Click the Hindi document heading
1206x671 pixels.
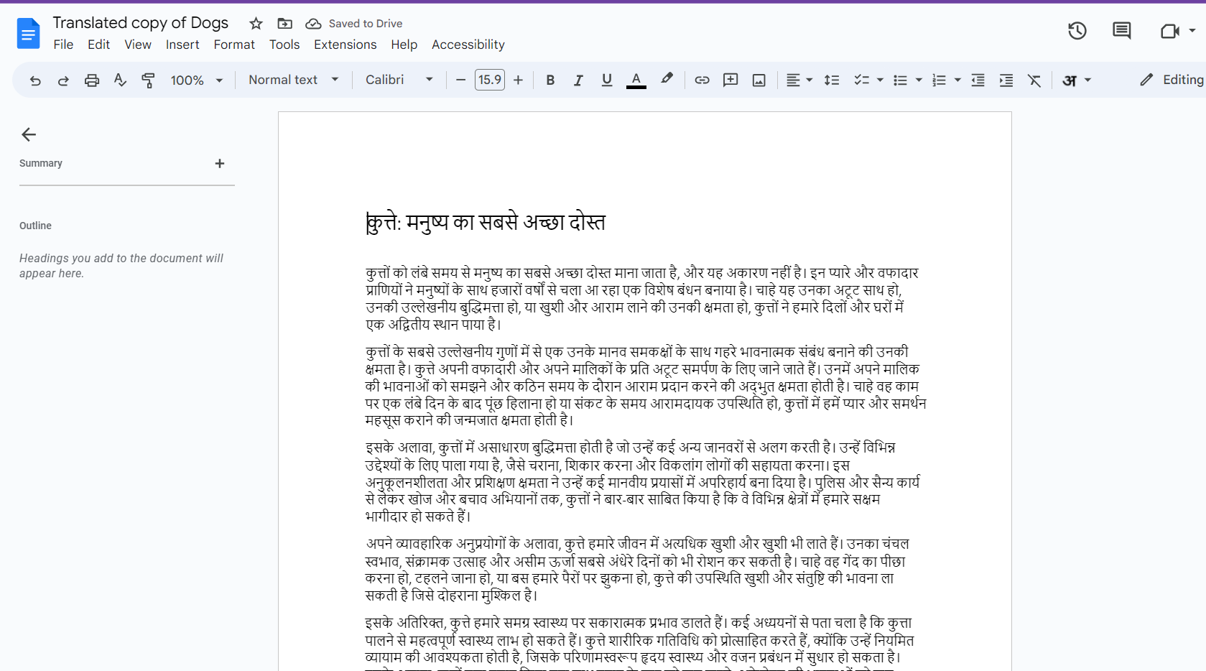pyautogui.click(x=486, y=223)
